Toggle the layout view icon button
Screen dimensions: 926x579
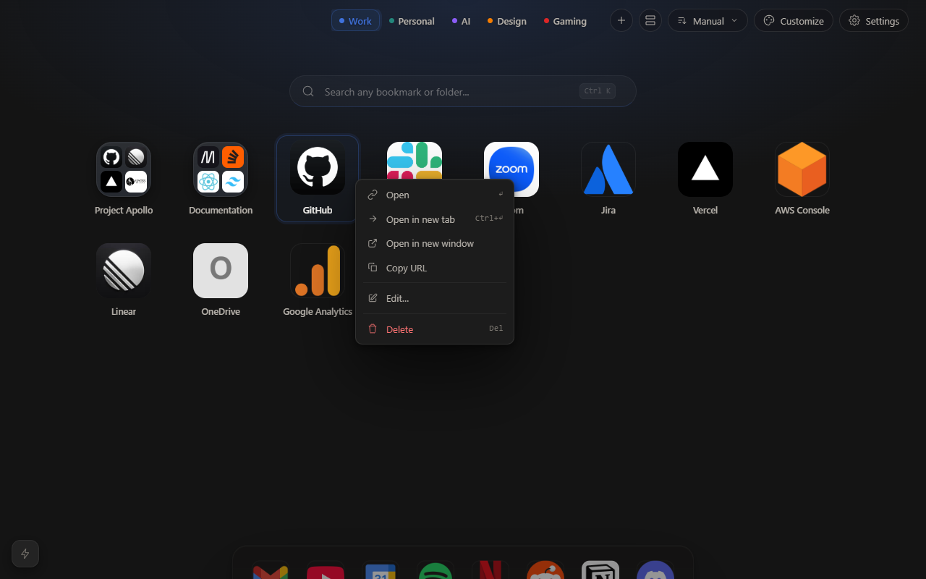point(650,20)
